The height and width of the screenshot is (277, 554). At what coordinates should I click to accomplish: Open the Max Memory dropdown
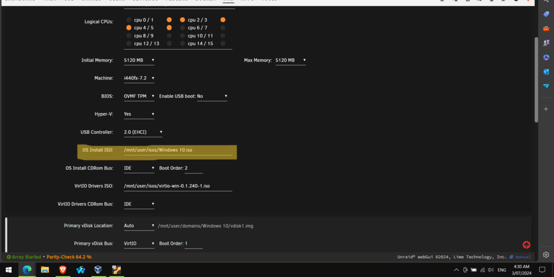290,60
